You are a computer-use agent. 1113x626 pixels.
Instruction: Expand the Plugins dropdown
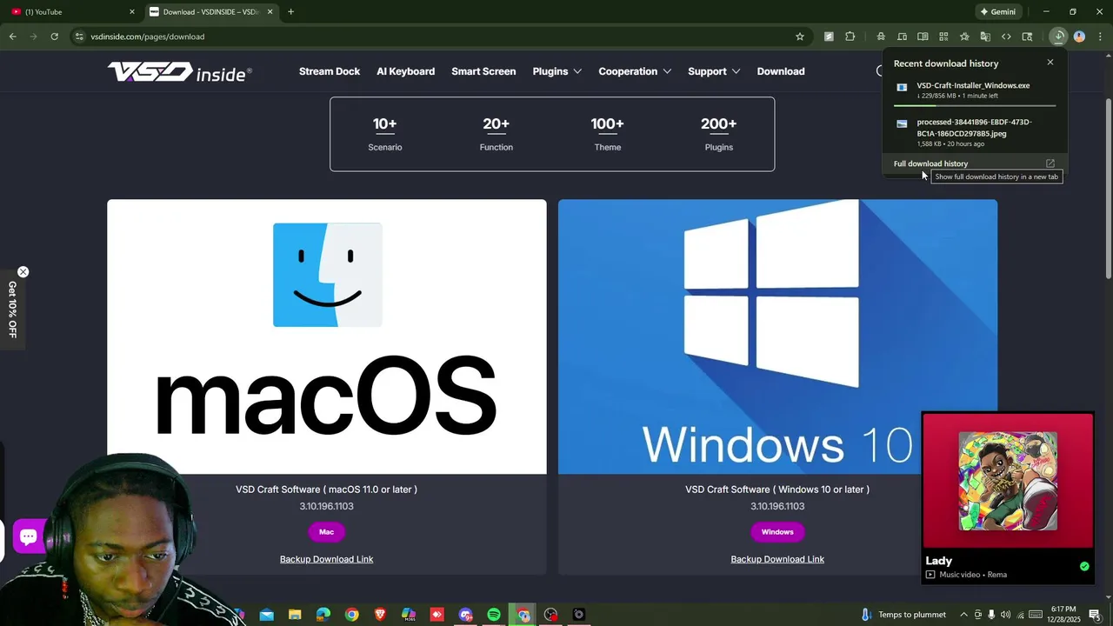(557, 71)
